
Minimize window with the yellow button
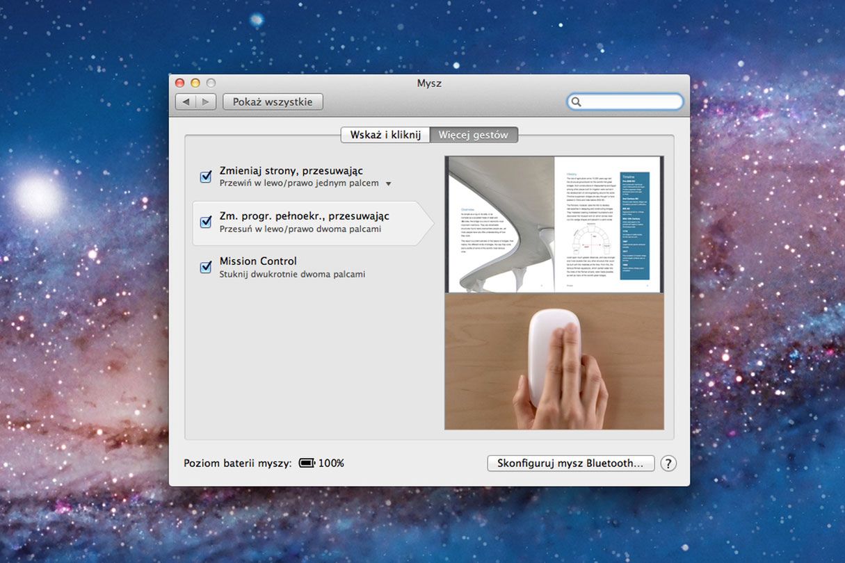click(x=195, y=83)
